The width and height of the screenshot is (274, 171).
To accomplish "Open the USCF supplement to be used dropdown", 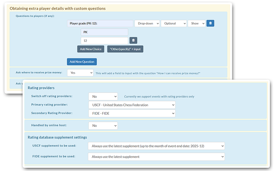I will pos(156,146).
